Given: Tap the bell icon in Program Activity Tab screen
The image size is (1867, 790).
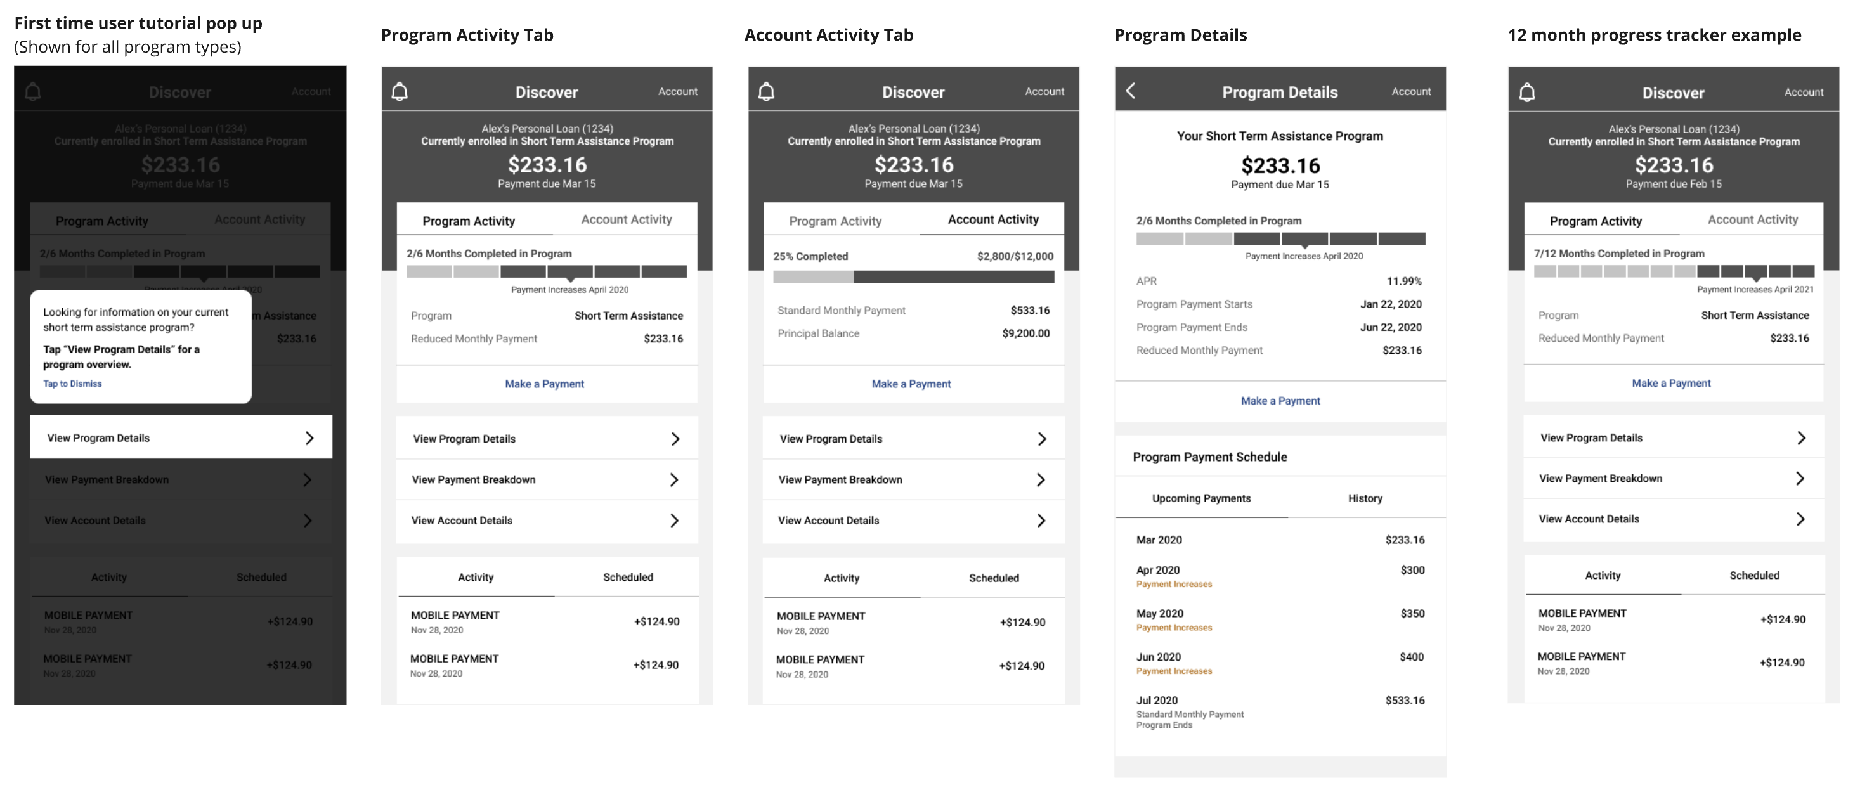Looking at the screenshot, I should tap(400, 91).
